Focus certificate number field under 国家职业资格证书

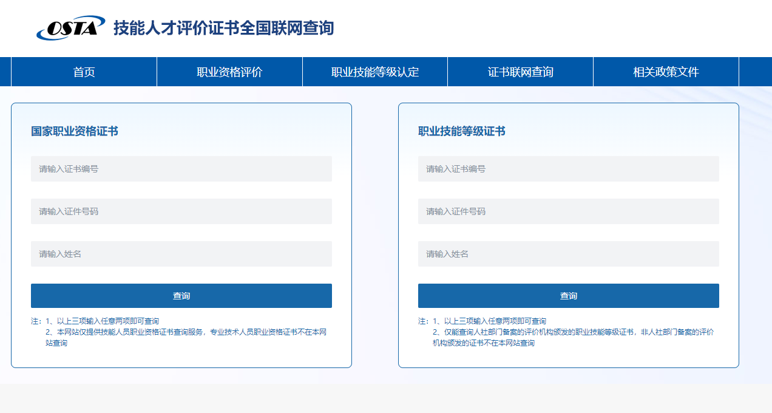tap(181, 169)
